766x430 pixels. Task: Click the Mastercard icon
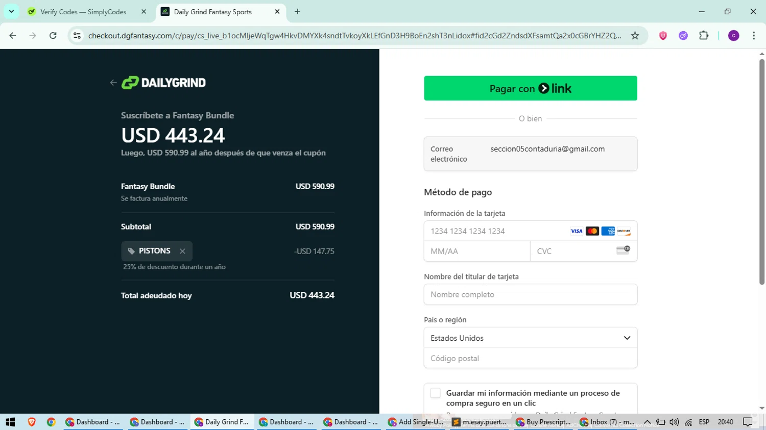(592, 231)
